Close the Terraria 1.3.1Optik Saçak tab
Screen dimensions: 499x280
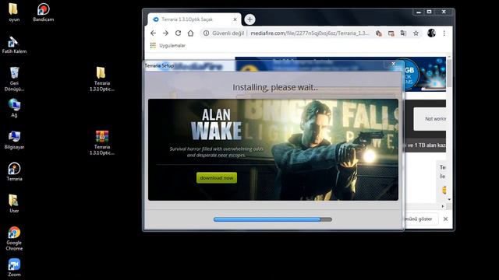[235, 19]
